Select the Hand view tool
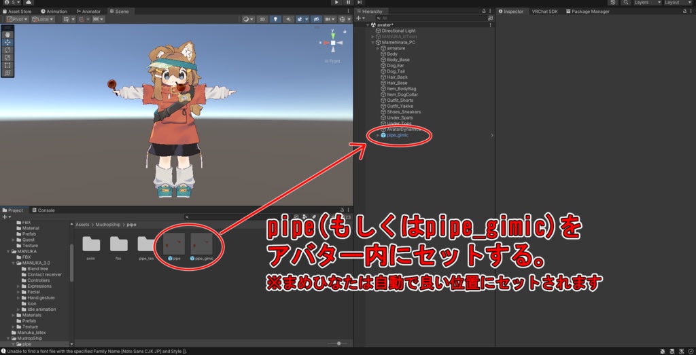The image size is (696, 355). click(x=7, y=35)
